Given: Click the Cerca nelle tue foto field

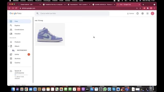Looking at the screenshot, I should [72, 13].
